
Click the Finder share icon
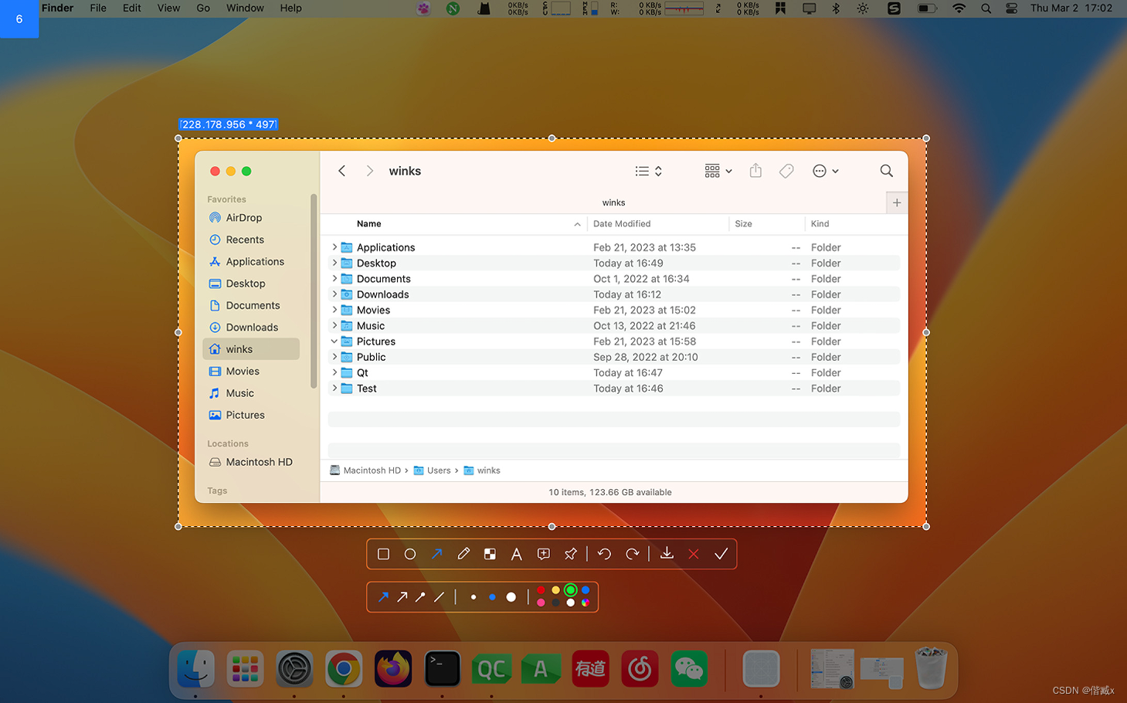tap(755, 171)
